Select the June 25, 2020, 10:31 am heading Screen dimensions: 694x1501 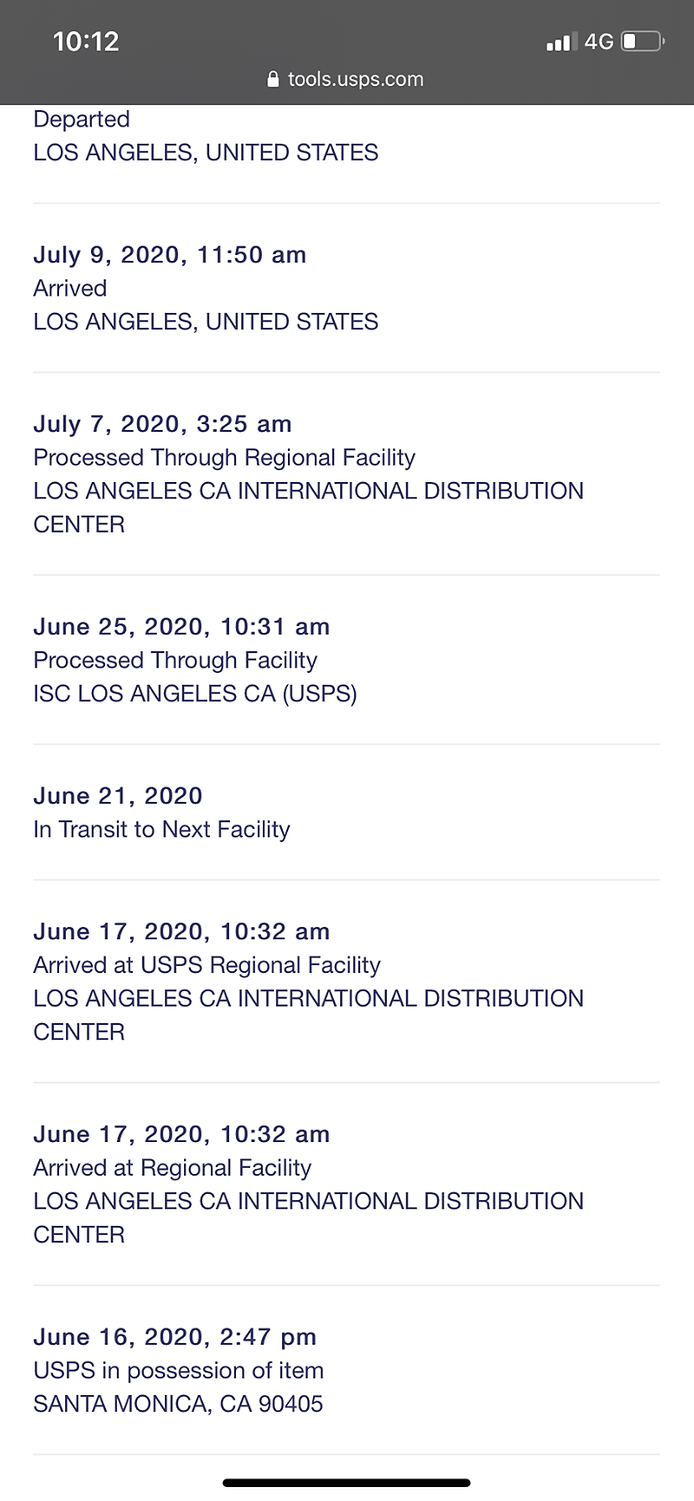181,627
